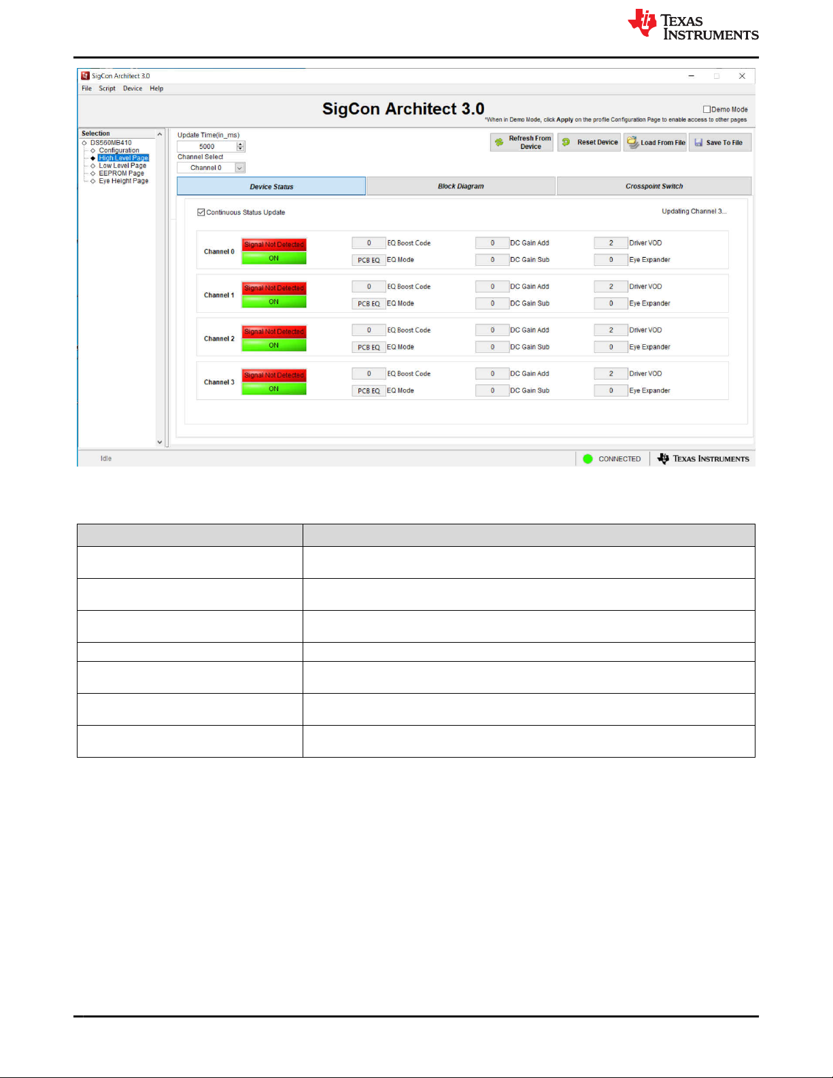Click the Reset Device button
The height and width of the screenshot is (1078, 833).
[589, 142]
